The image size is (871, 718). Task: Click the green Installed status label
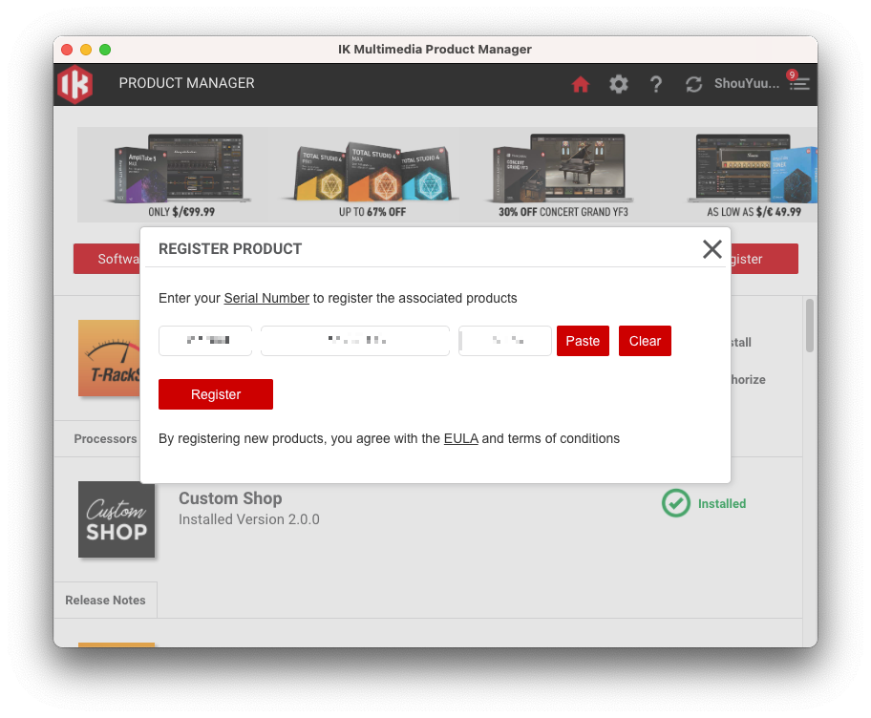[x=722, y=504]
